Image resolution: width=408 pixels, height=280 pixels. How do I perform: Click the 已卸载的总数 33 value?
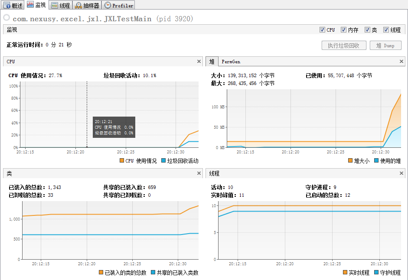point(50,195)
